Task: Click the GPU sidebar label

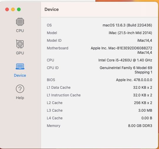Action: coord(20,53)
